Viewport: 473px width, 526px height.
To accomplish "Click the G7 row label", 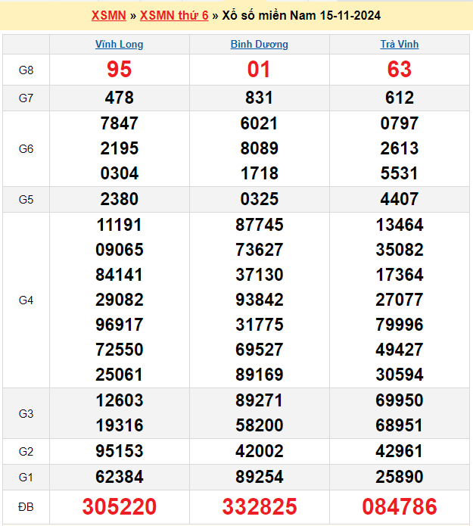I will coord(26,98).
